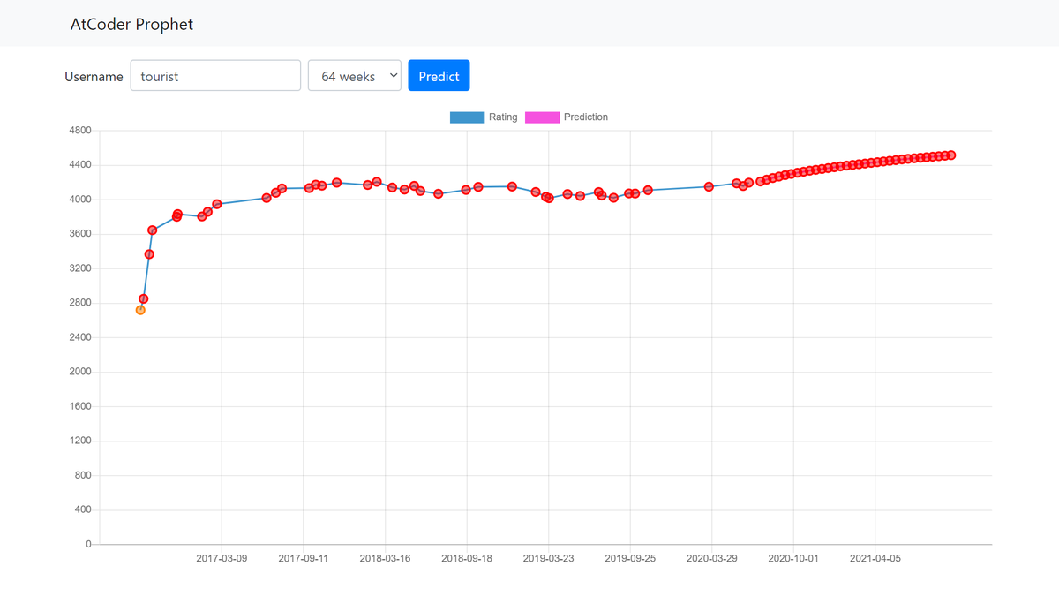Click the 2020-10-01 x-axis label

(x=793, y=558)
